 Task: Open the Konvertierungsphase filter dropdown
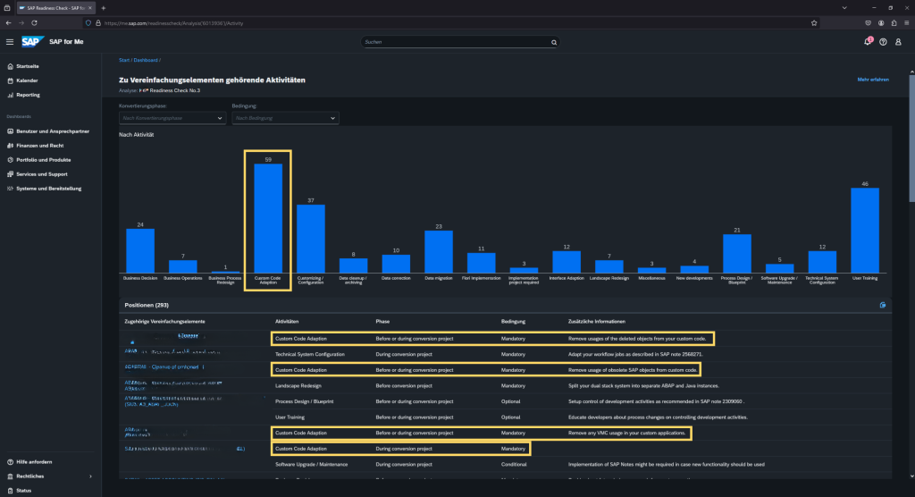pos(172,118)
